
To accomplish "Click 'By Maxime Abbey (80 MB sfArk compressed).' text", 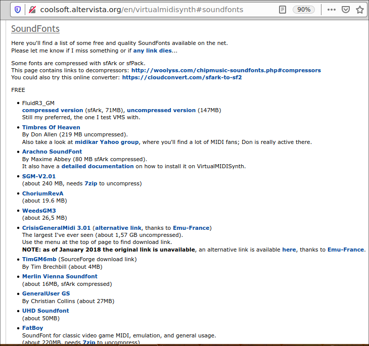I will pyautogui.click(x=84, y=159).
